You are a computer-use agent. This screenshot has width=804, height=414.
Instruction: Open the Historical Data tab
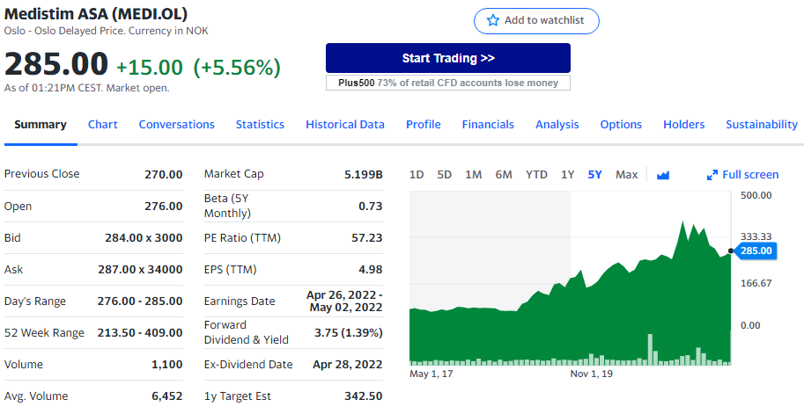[x=345, y=124]
